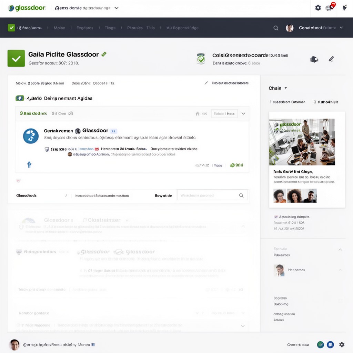
Task: Click the I3 frrealaoms navbar label
Action: click(29, 28)
